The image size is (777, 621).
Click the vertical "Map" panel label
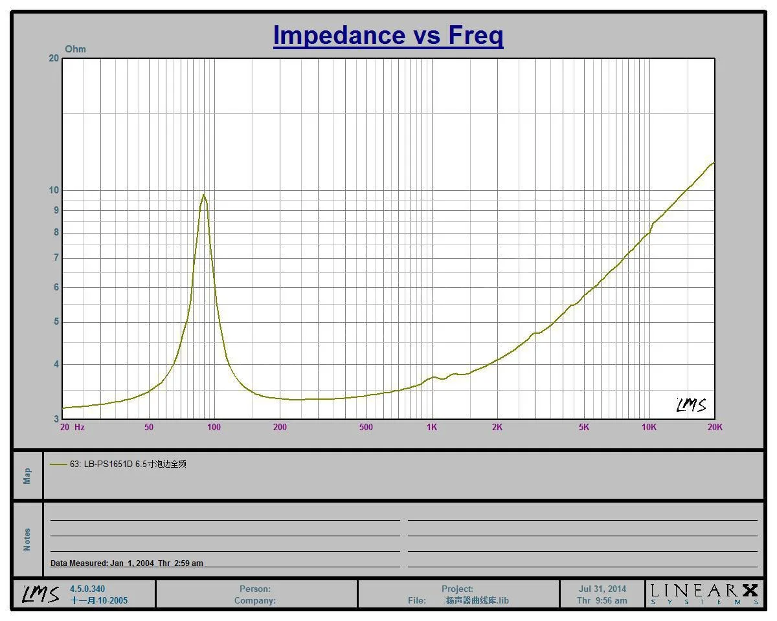[27, 475]
